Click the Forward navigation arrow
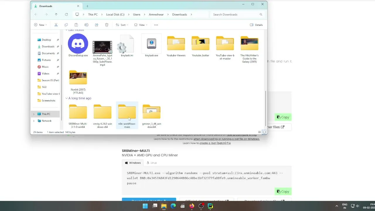The image size is (375, 211). (x=46, y=14)
